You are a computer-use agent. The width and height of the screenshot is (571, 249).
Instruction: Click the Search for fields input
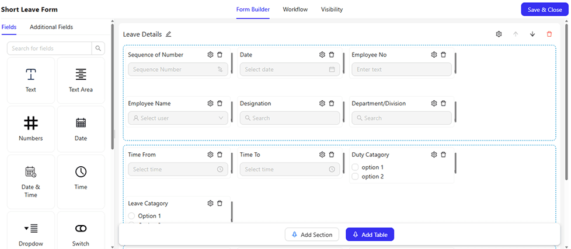coord(50,48)
